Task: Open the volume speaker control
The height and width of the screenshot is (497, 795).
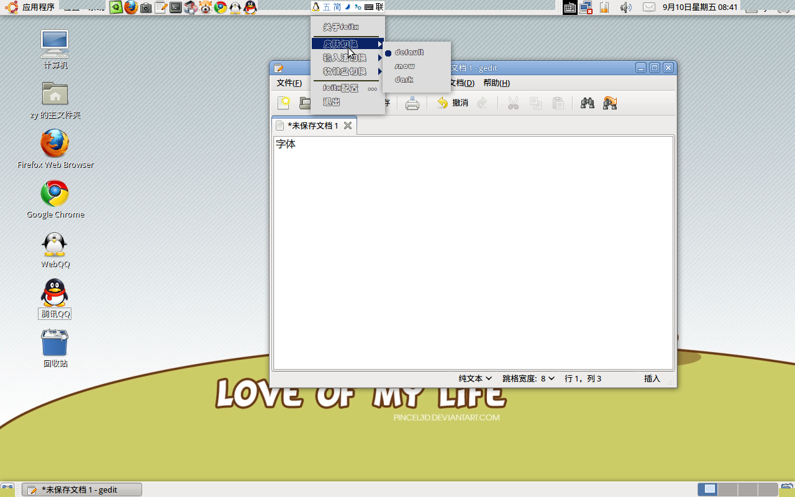Action: (x=625, y=7)
